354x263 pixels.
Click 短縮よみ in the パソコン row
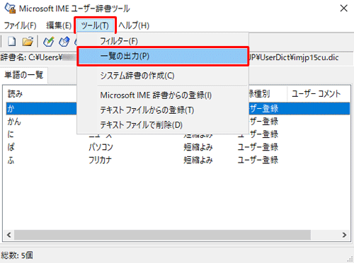[198, 147]
